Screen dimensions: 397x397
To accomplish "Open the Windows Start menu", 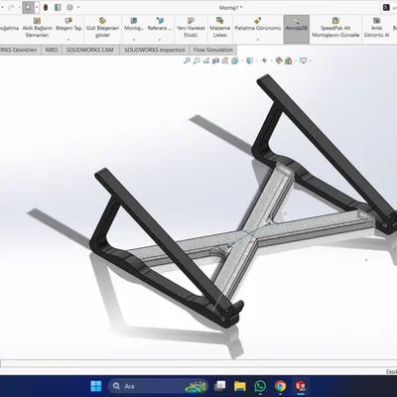I will (x=96, y=386).
